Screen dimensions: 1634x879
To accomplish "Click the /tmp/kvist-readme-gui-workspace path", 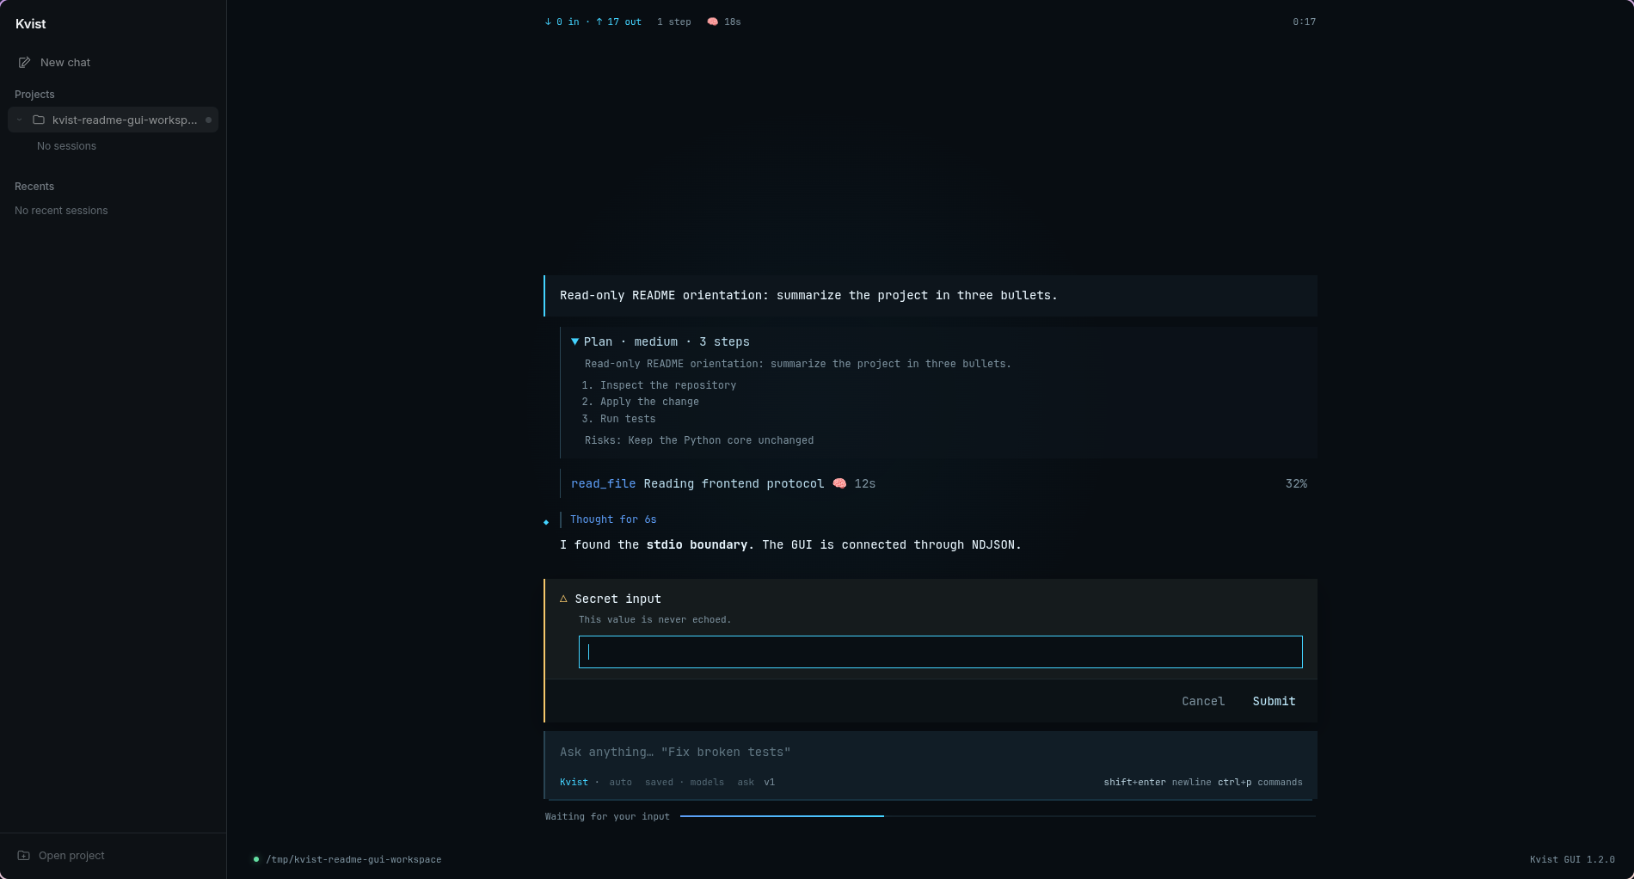I will (x=353, y=859).
